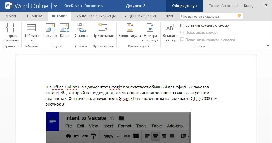The height and width of the screenshot is (143, 272).
Task: Click the lightbulb icon in the search box
Action: [239, 16]
